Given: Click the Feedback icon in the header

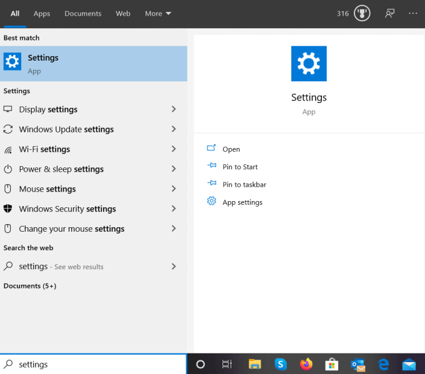Looking at the screenshot, I should coord(390,13).
